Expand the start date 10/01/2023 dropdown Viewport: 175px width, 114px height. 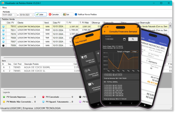(x=15, y=15)
